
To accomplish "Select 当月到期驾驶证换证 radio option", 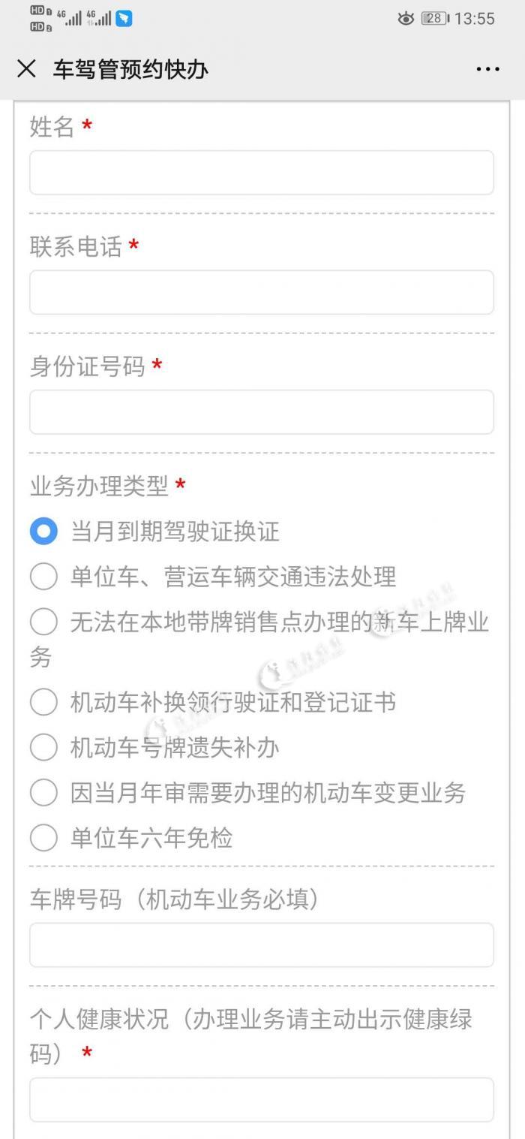I will [43, 532].
